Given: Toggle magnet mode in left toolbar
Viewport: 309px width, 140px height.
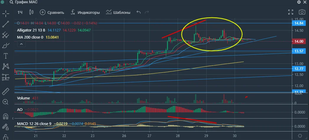Looking at the screenshot, I should pos(6,116).
